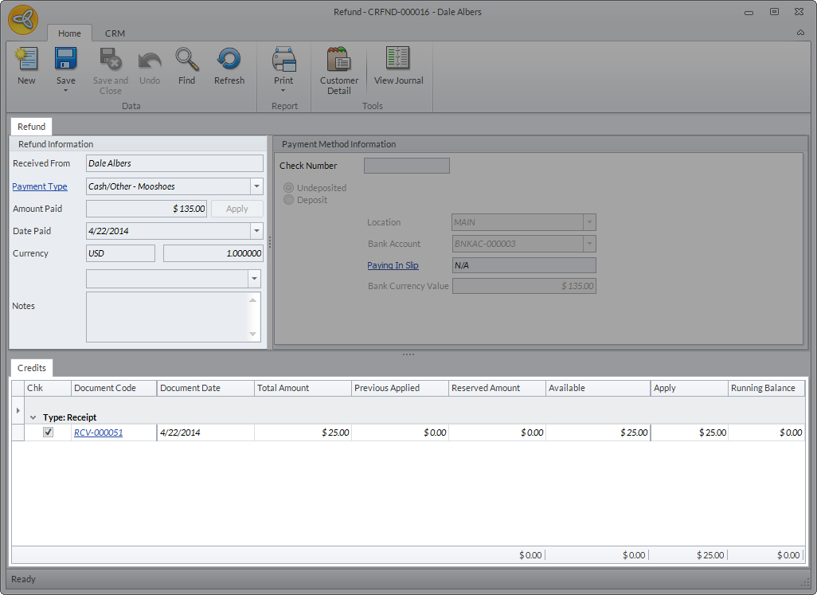Open the Date Paid calendar dropdown
The image size is (817, 595).
tap(256, 231)
